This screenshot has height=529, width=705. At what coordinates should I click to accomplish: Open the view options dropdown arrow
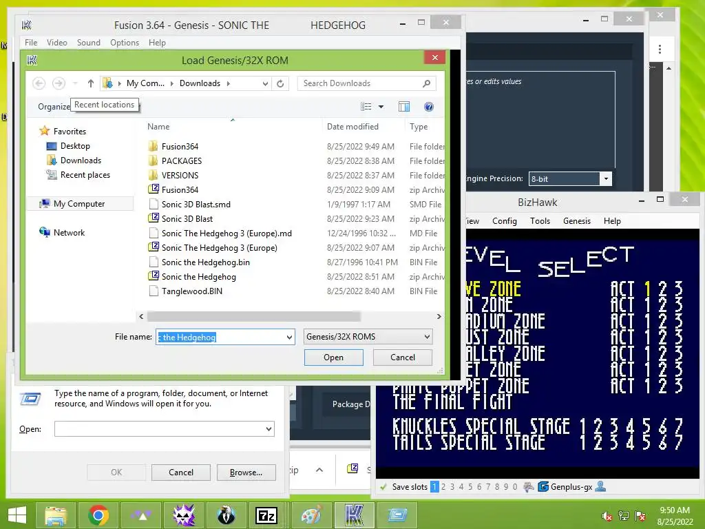click(x=381, y=107)
